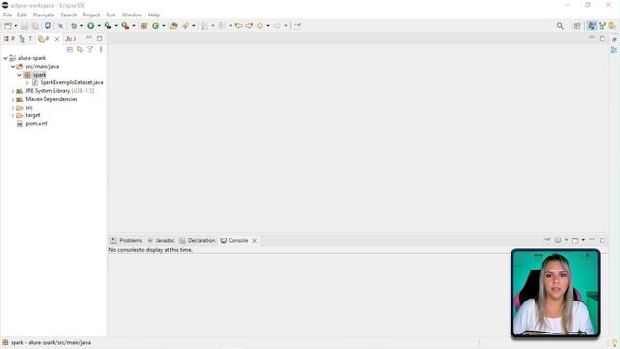This screenshot has height=349, width=620.
Task: Select the first P view tab
Action: tap(9, 39)
